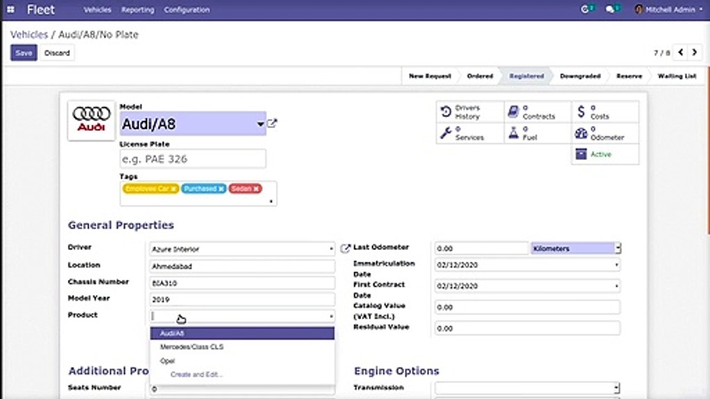Screen dimensions: 710x399
Task: Select the Registered status
Action: pos(526,76)
